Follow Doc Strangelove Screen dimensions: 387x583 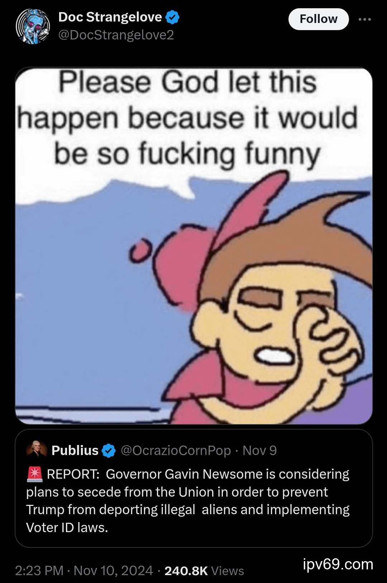[x=318, y=19]
